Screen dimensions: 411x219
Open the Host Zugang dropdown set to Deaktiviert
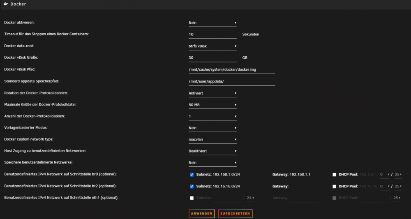tap(212, 151)
